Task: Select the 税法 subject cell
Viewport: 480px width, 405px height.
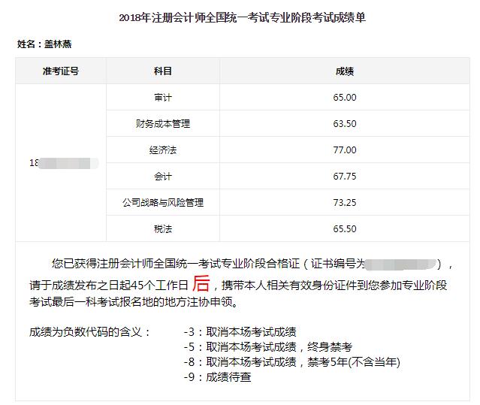Action: click(x=163, y=229)
